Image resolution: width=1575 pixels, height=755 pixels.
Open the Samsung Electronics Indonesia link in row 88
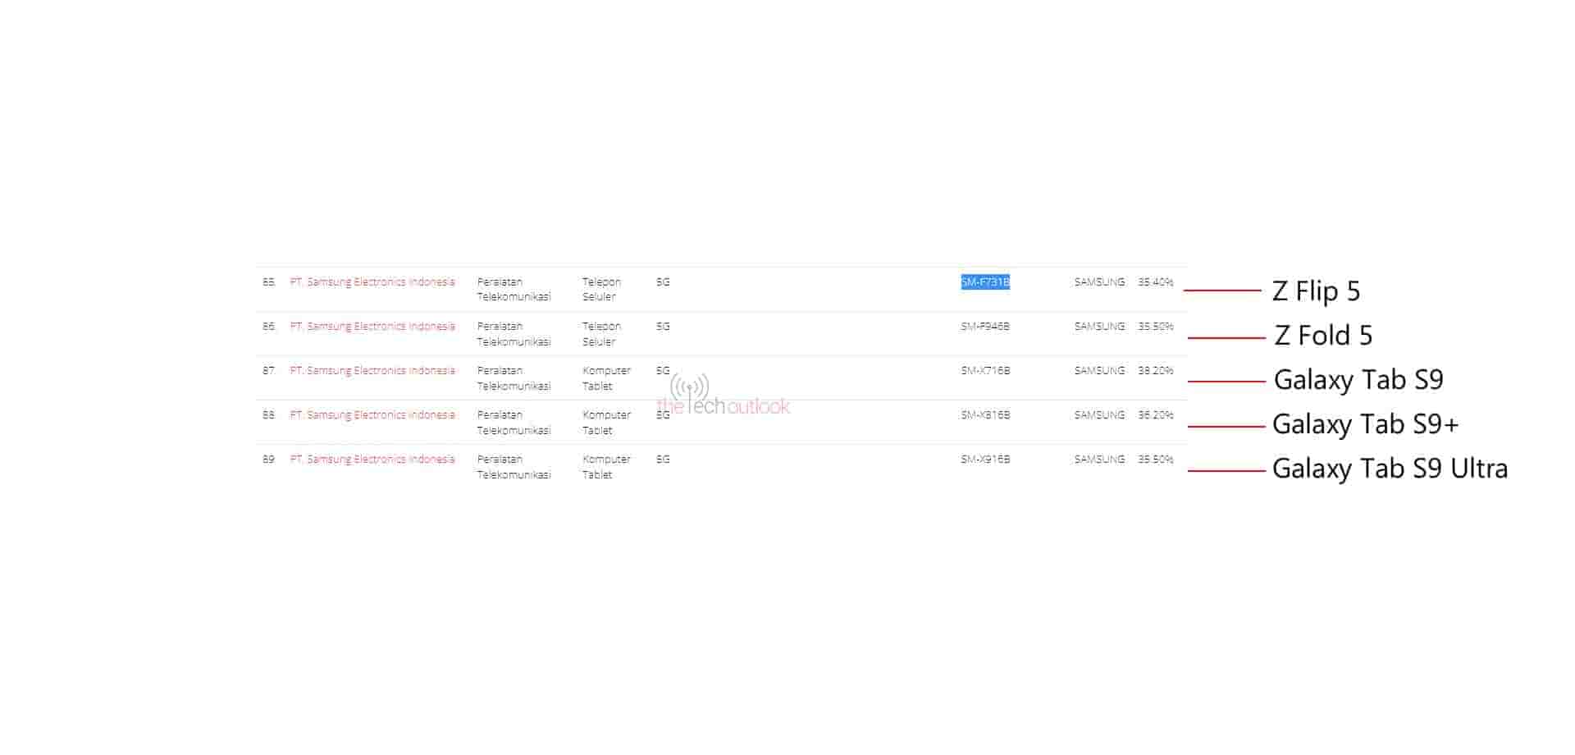(372, 415)
